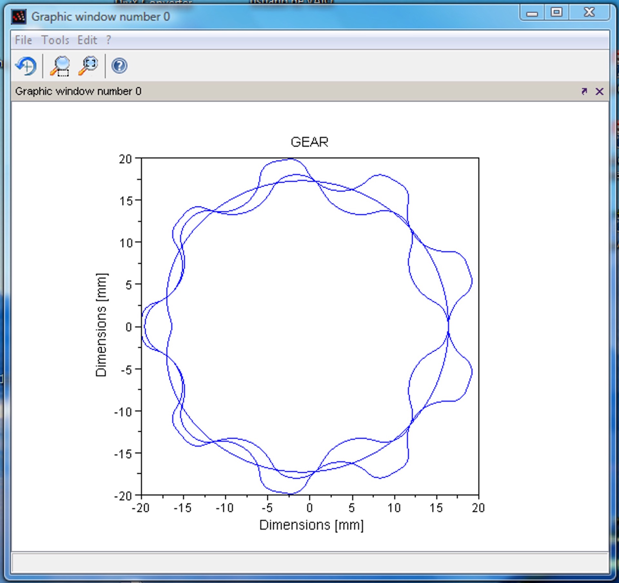Click the Scilab icon in the title bar

[x=18, y=17]
